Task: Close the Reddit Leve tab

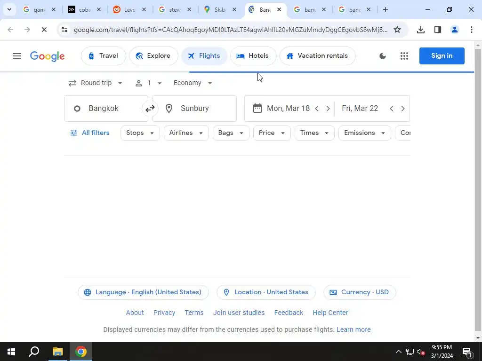Action: coord(144,9)
